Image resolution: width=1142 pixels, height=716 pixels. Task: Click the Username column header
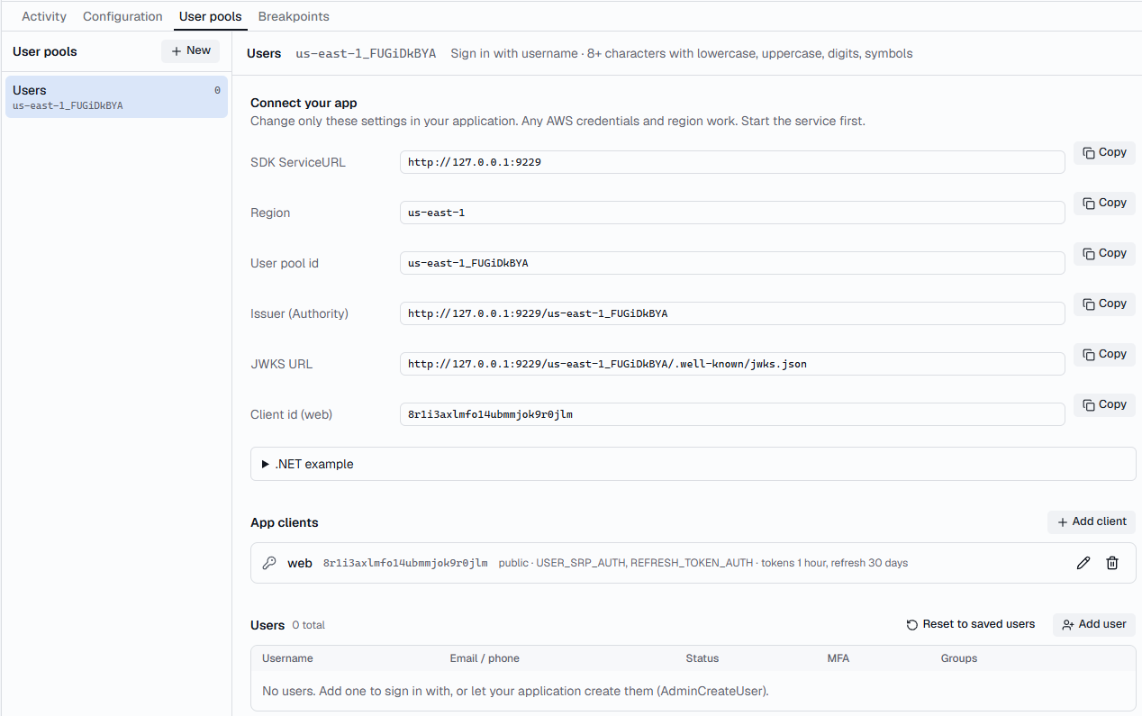coord(287,658)
